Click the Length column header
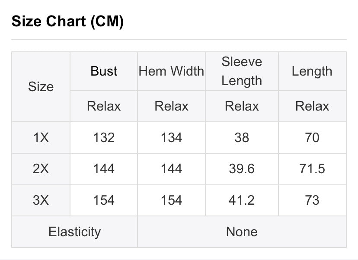This screenshot has width=358, height=260. 312,71
